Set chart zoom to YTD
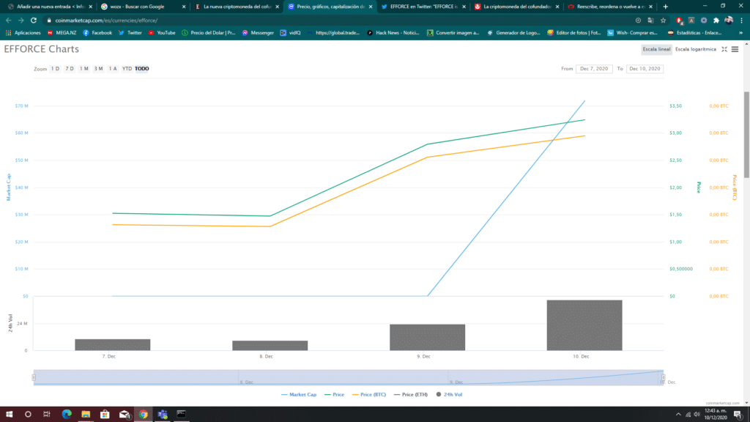Image resolution: width=750 pixels, height=422 pixels. [x=127, y=69]
